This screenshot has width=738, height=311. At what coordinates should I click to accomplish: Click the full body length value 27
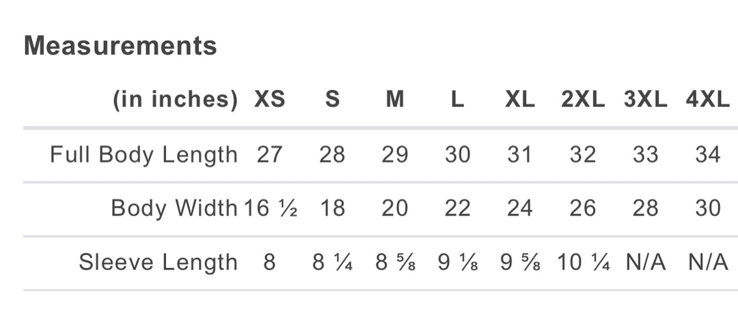269,155
